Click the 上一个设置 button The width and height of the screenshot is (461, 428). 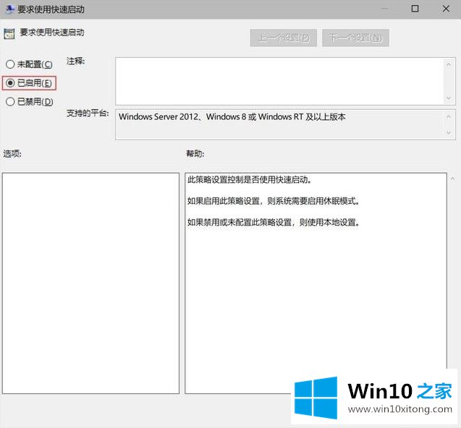[x=284, y=38]
